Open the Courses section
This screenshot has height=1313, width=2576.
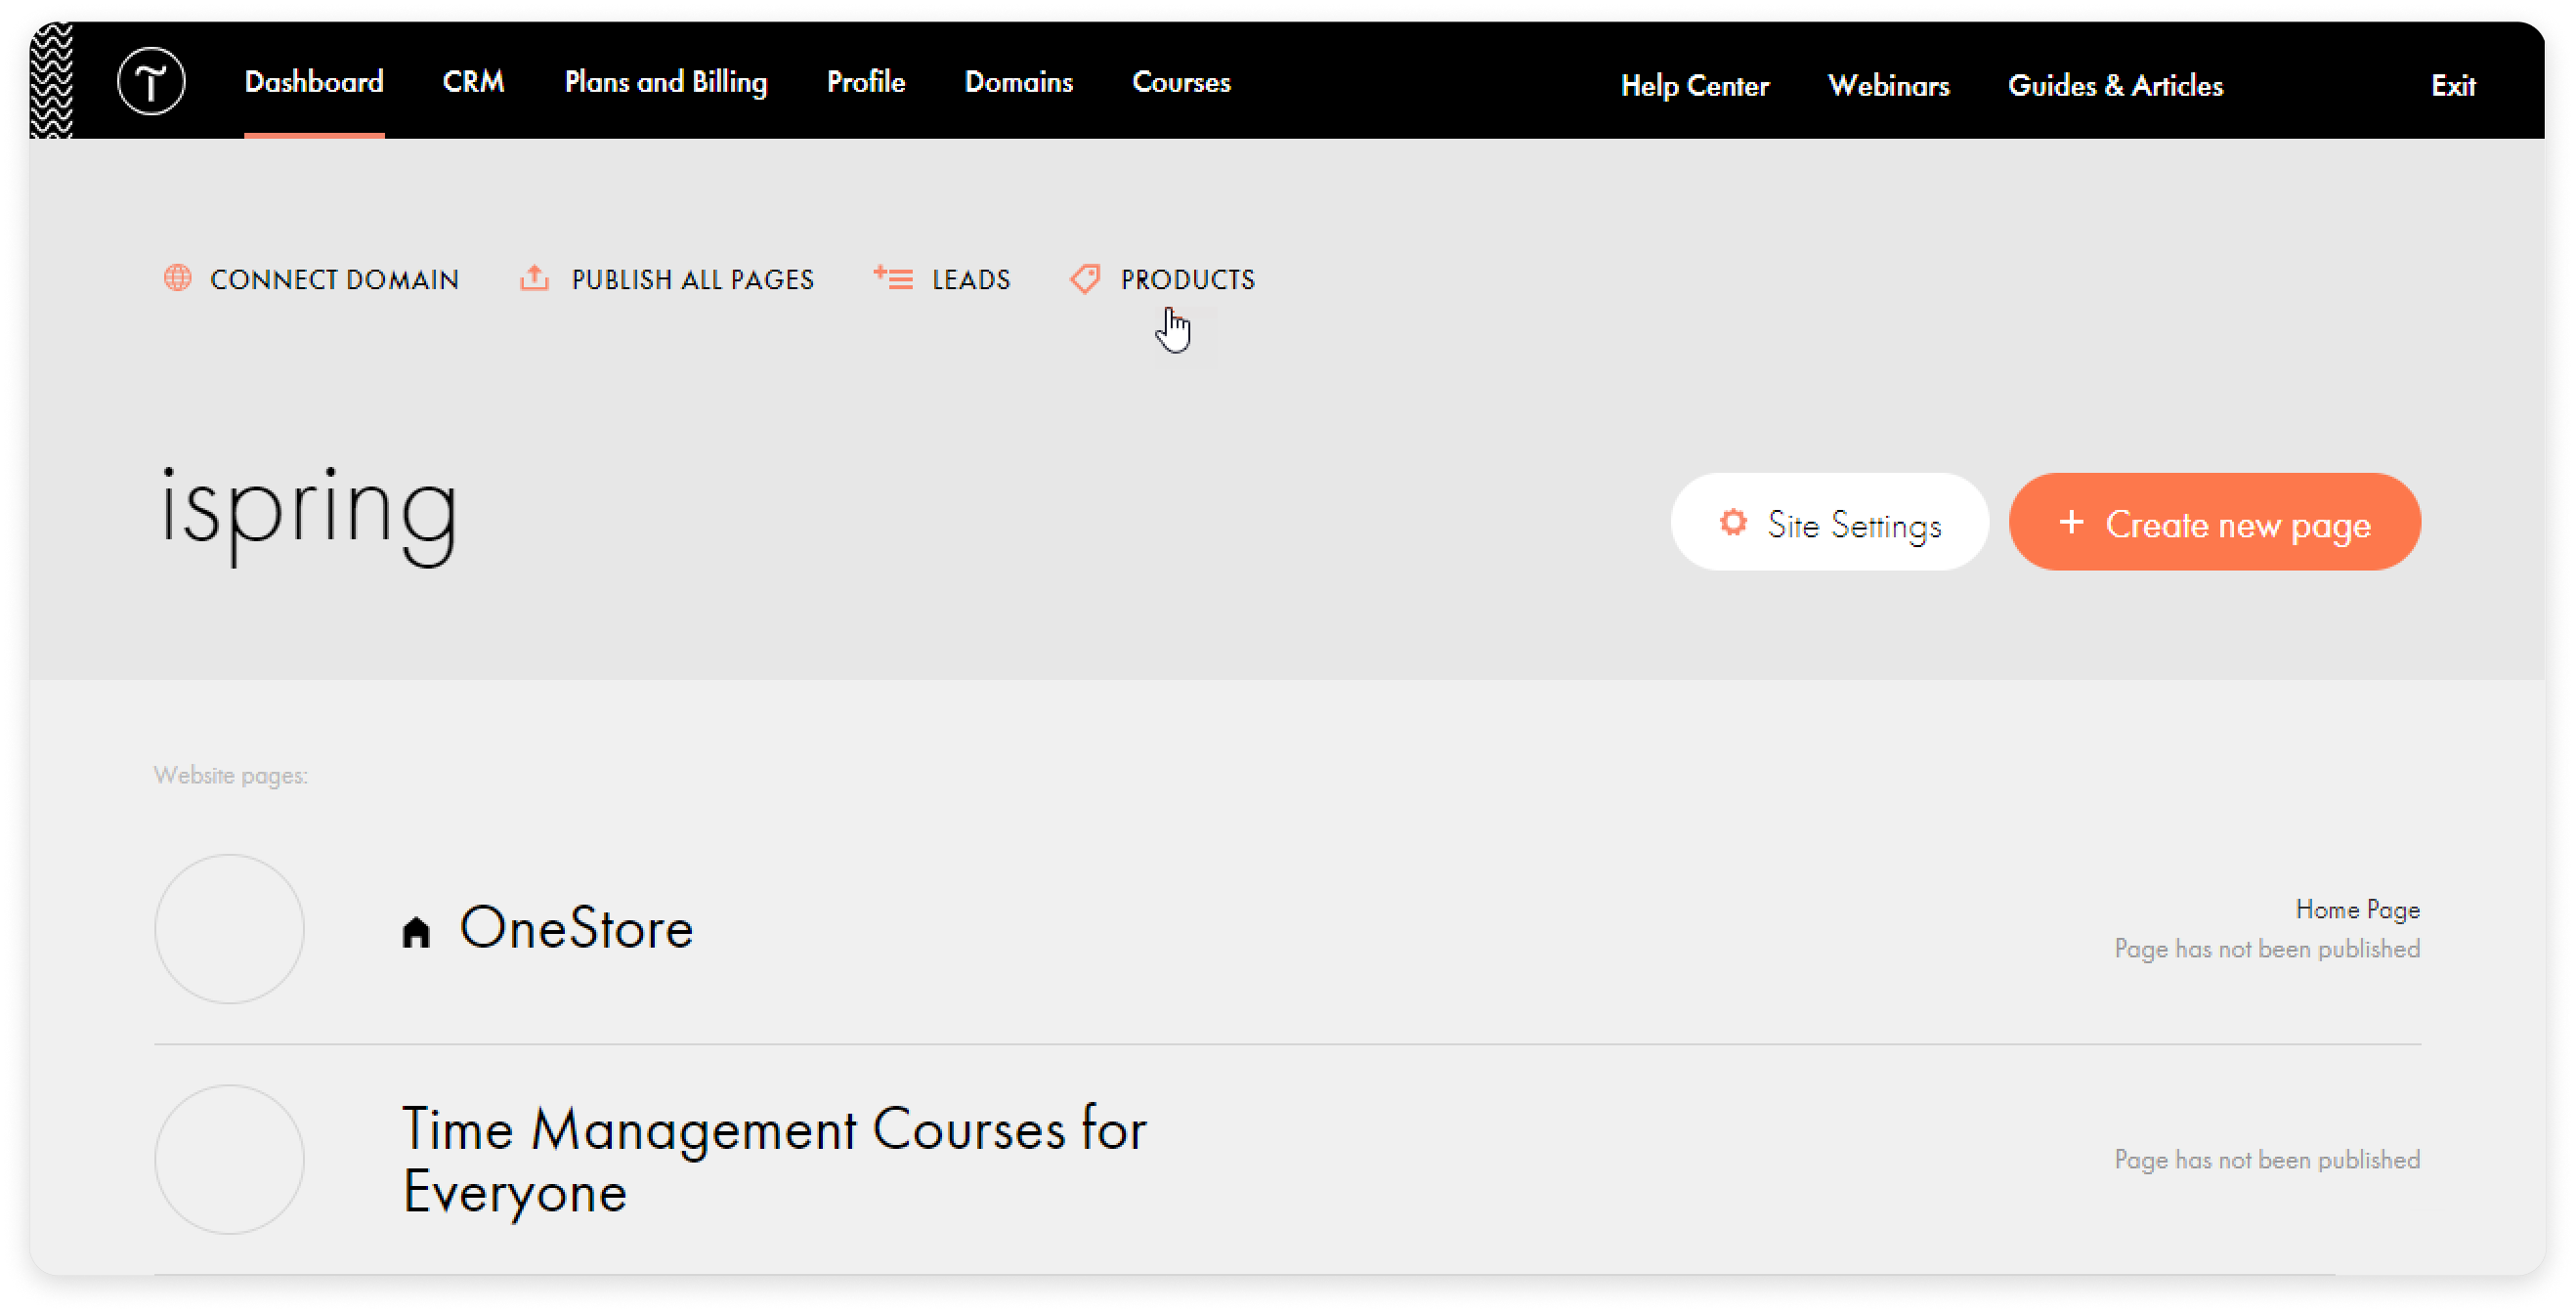1181,82
